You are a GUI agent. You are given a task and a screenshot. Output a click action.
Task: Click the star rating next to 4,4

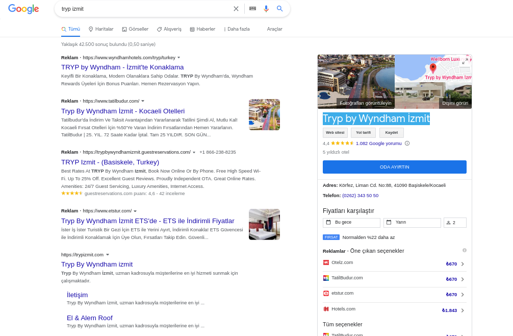pyautogui.click(x=342, y=143)
